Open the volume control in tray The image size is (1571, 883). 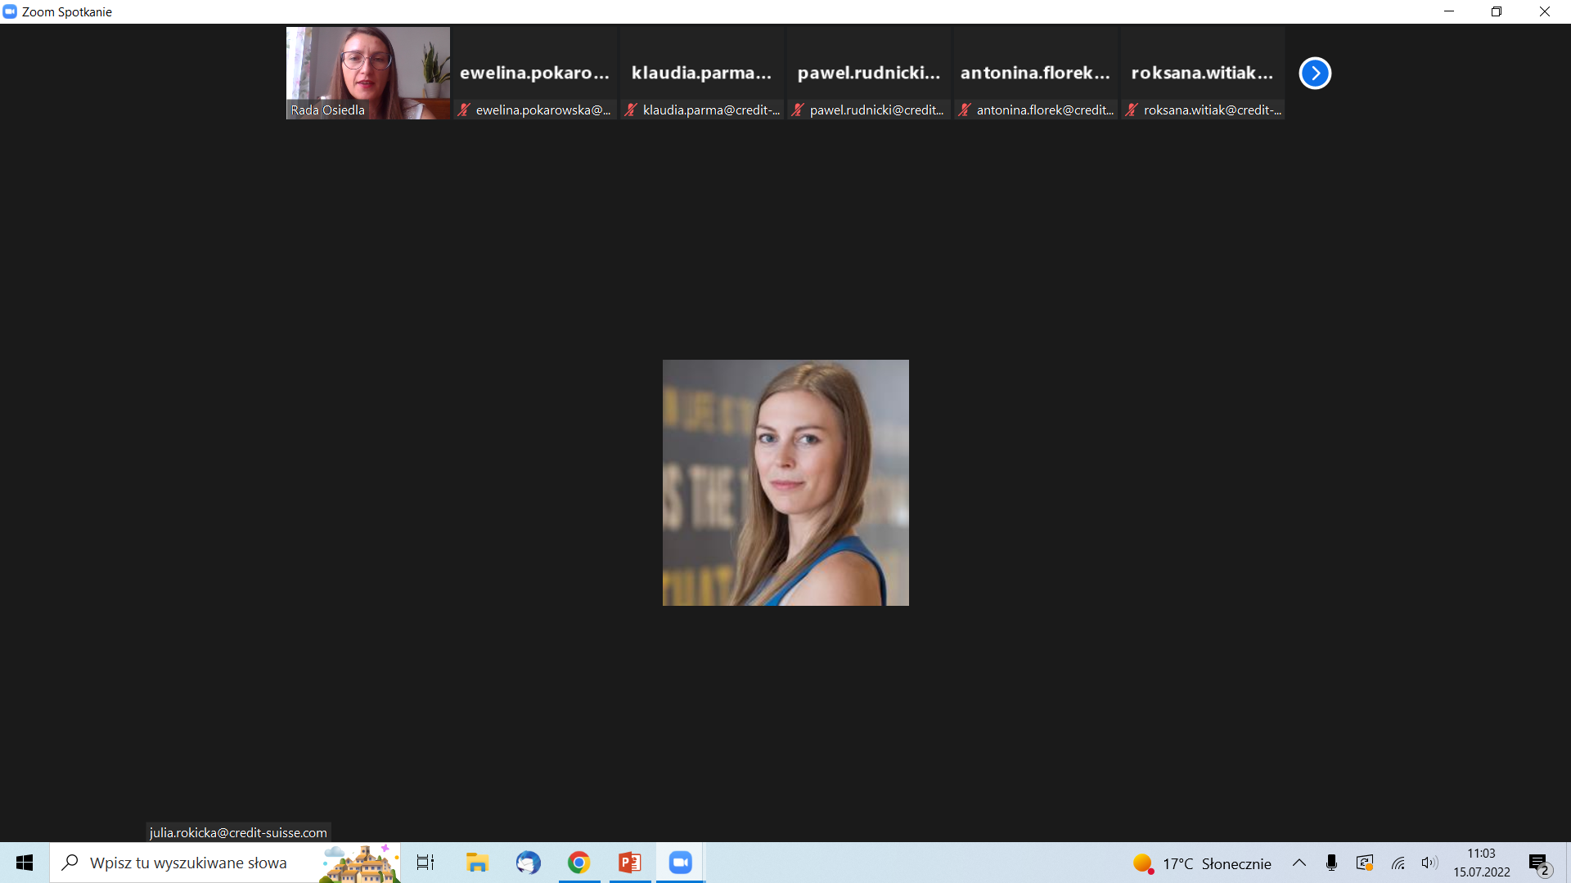(1429, 863)
